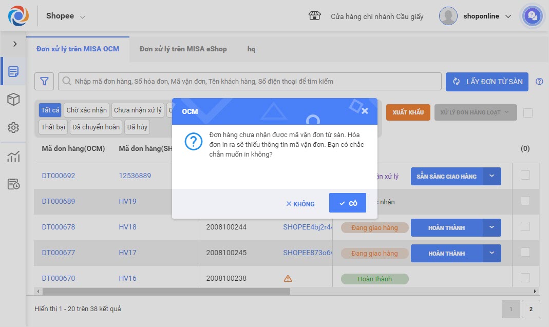549x327 pixels.
Task: Go to page 1 of results
Action: coord(511,309)
